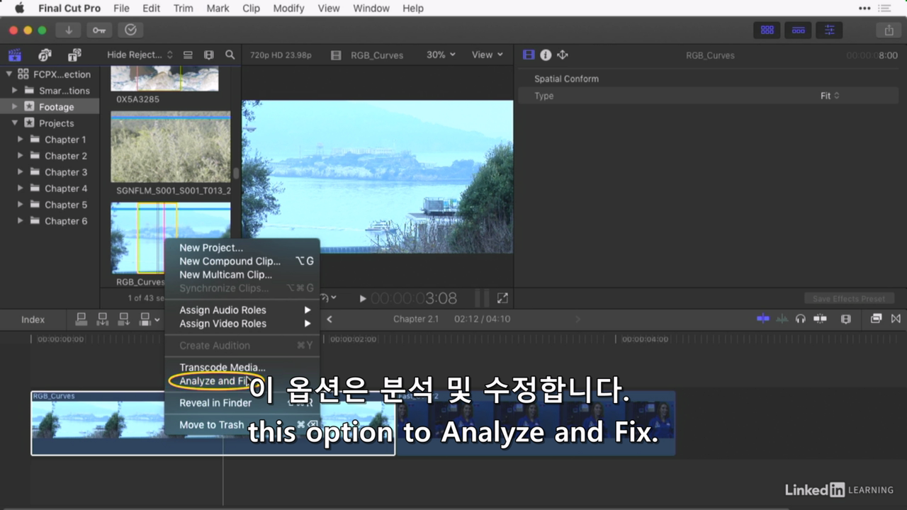This screenshot has height=510, width=907.
Task: Click the Import Media arrow button
Action: click(69, 30)
